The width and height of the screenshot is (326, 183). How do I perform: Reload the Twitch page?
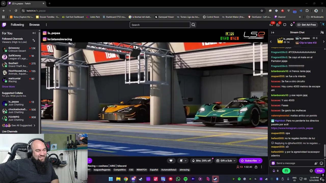[16, 11]
